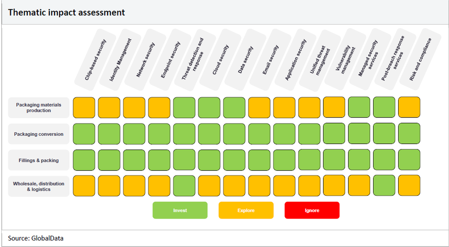The image size is (449, 247).
Task: Click the Cloud security column header
Action: [221, 60]
